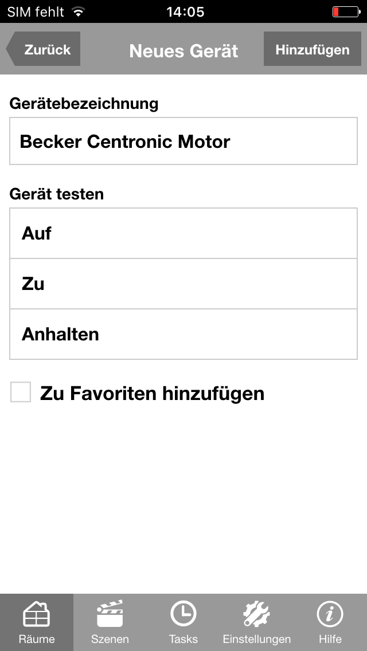Go back with the Zurück button
This screenshot has width=367, height=651.
(x=44, y=49)
